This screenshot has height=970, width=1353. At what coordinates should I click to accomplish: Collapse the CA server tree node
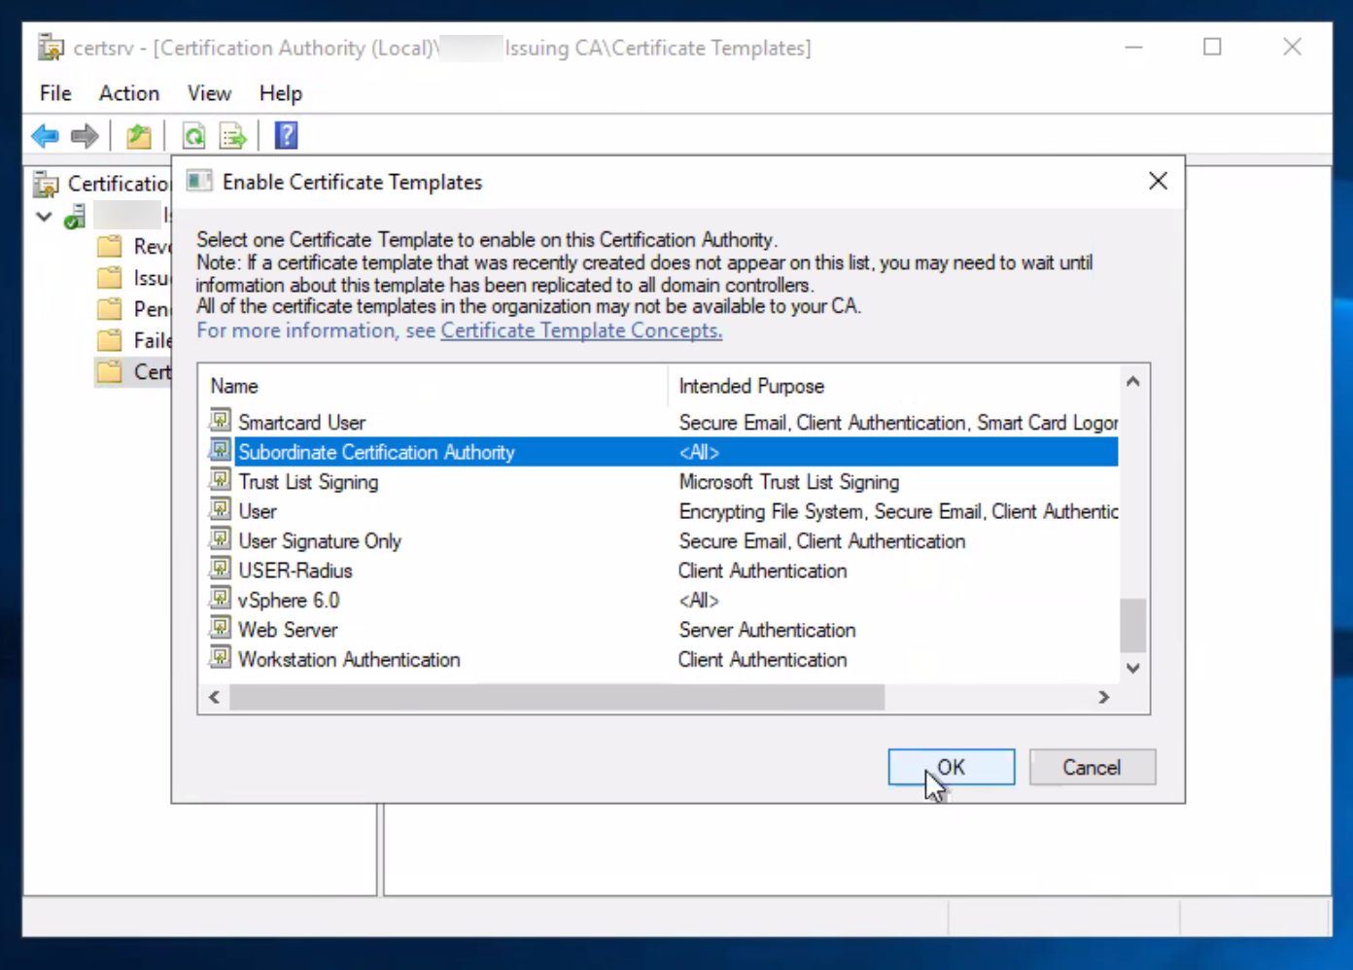pyautogui.click(x=44, y=216)
